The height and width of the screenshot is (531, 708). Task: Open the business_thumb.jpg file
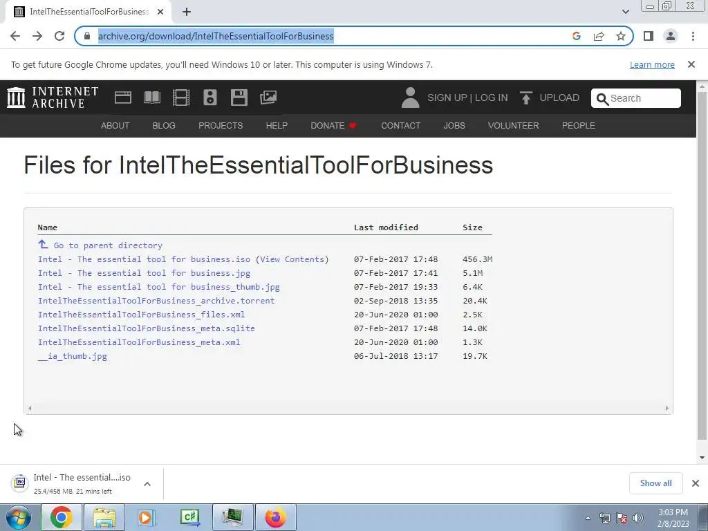159,287
